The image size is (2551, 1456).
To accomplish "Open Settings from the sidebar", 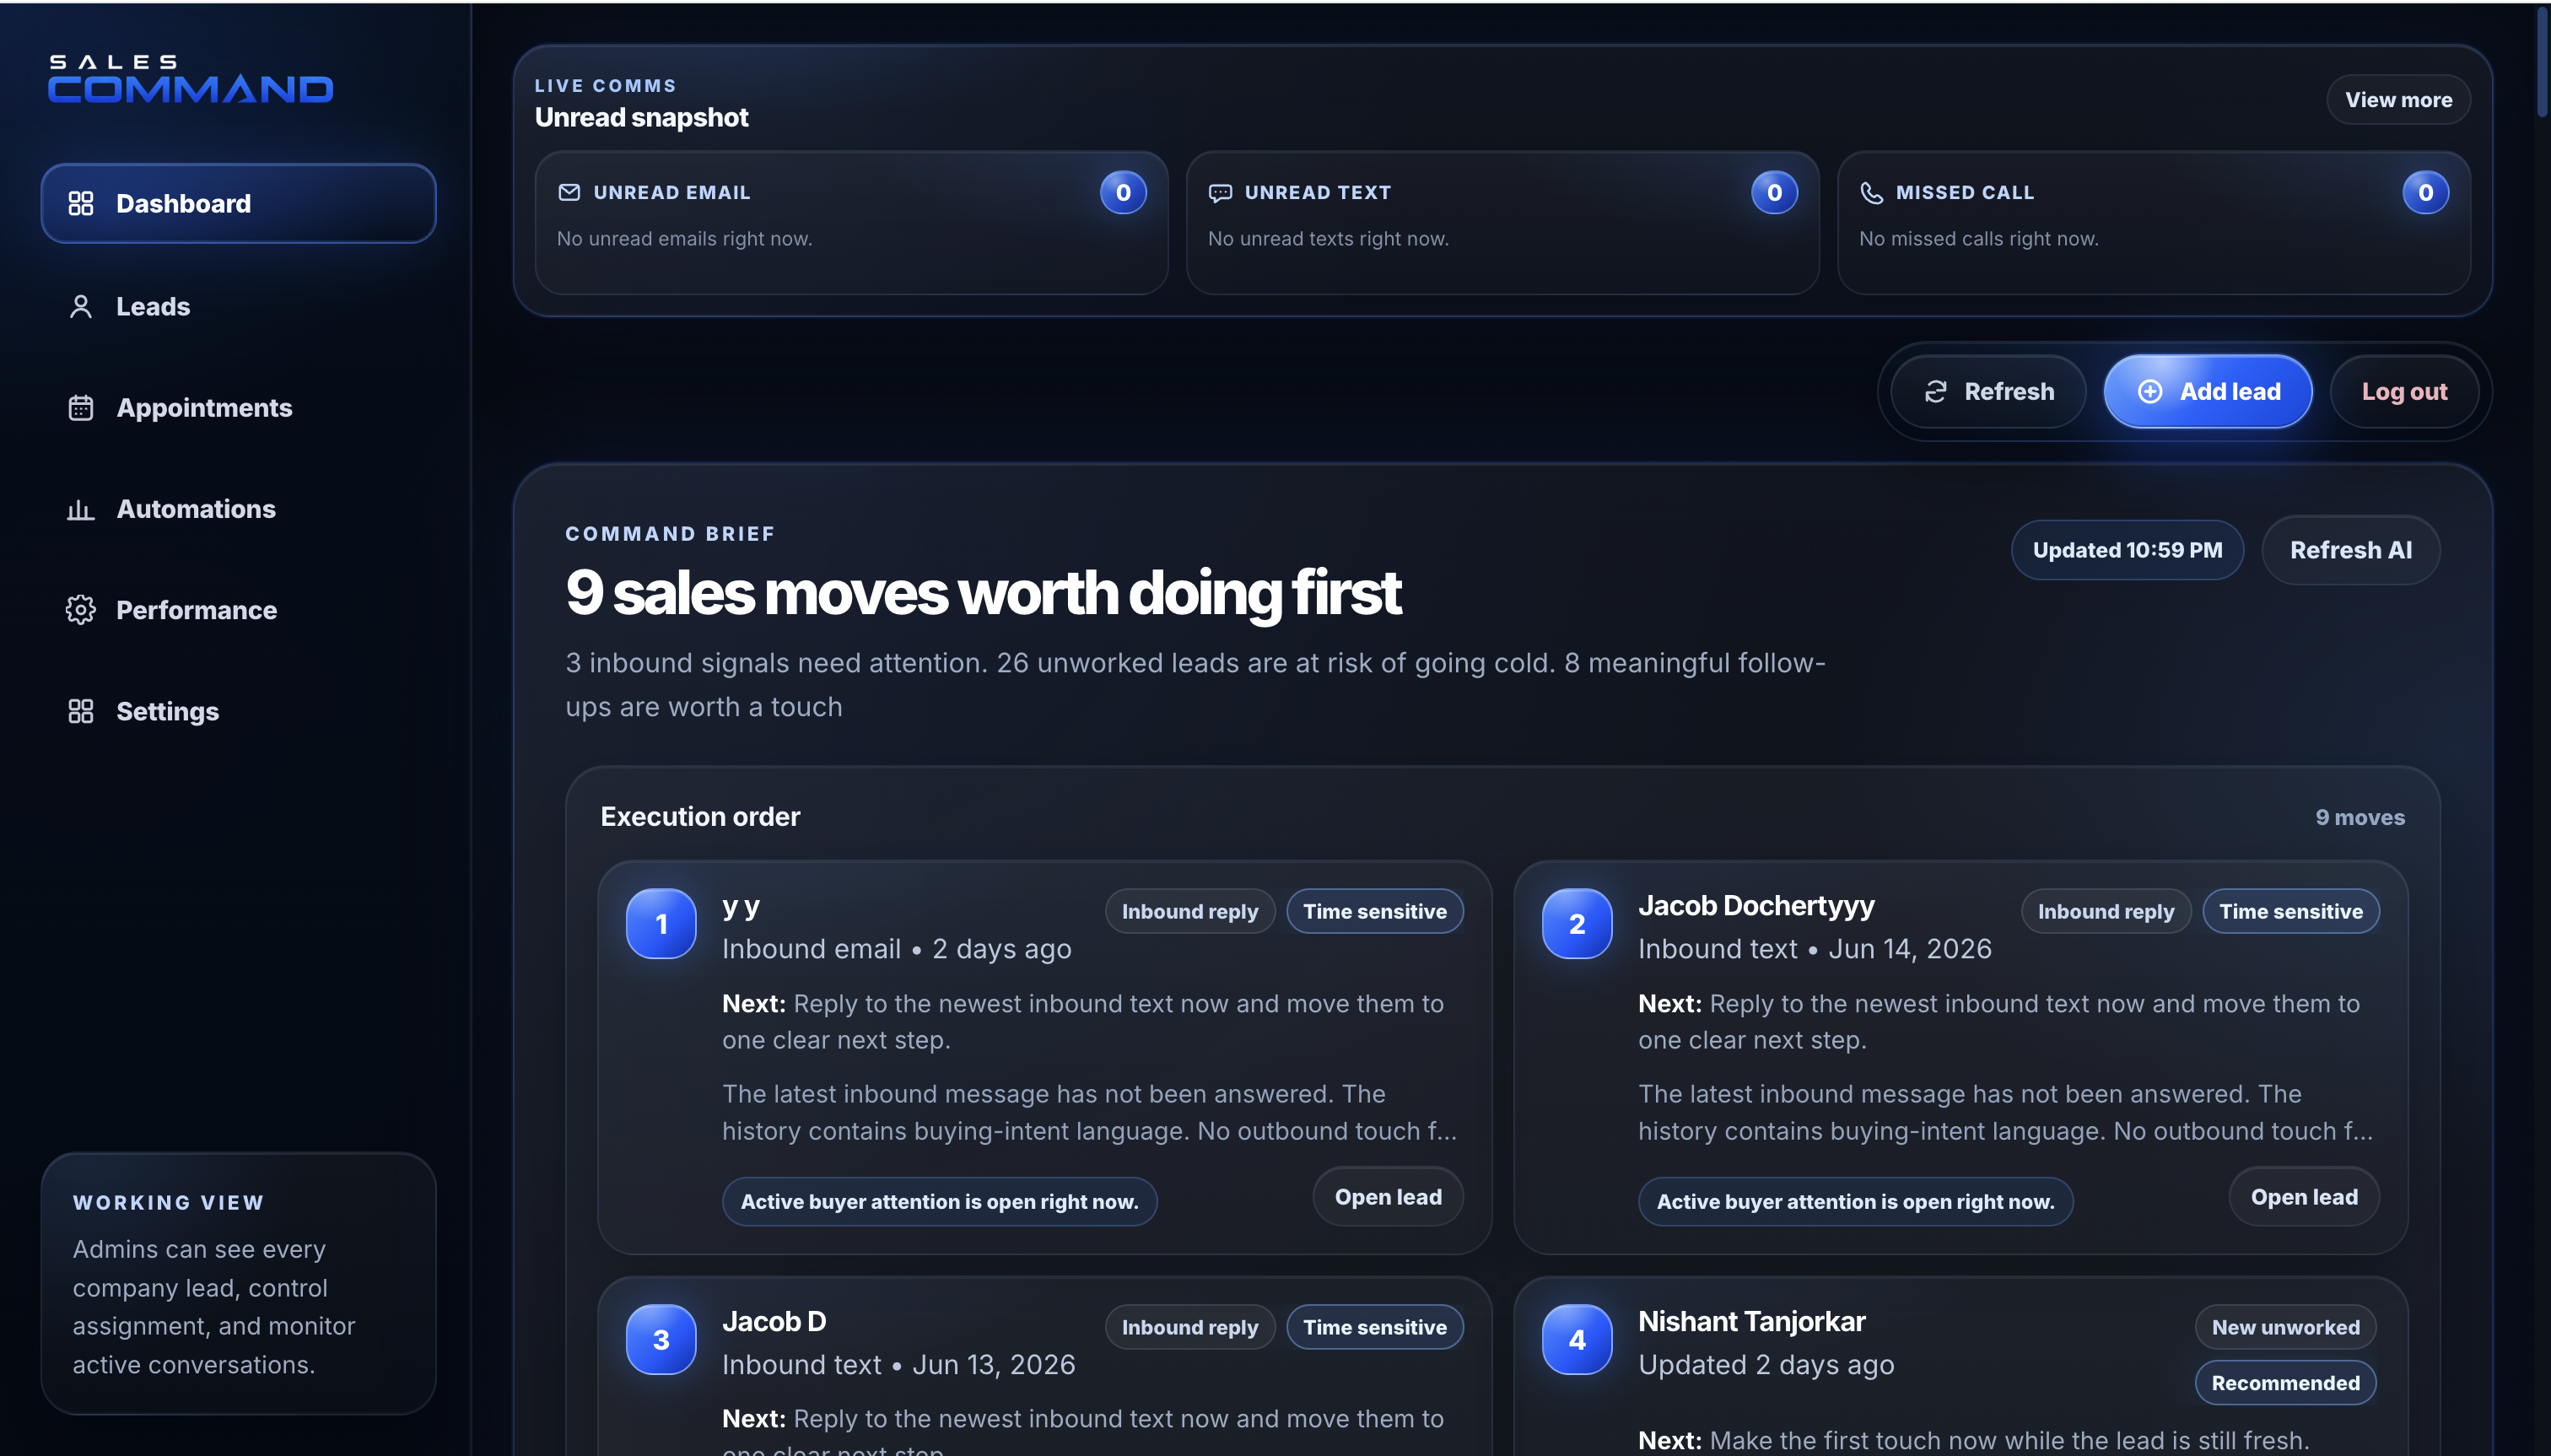I will coord(238,711).
